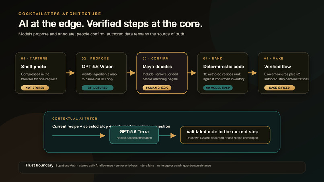324x182 pixels.
Task: Click the 'Trust boundary' label
Action: tap(39, 165)
